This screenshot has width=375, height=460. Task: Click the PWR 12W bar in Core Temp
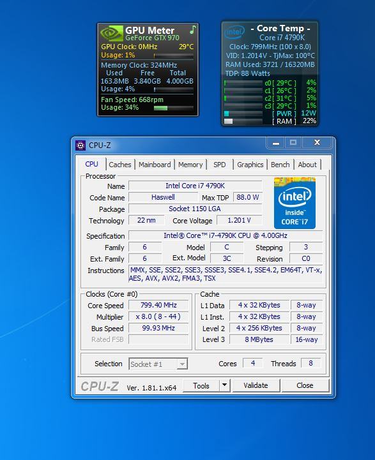pyautogui.click(x=243, y=114)
